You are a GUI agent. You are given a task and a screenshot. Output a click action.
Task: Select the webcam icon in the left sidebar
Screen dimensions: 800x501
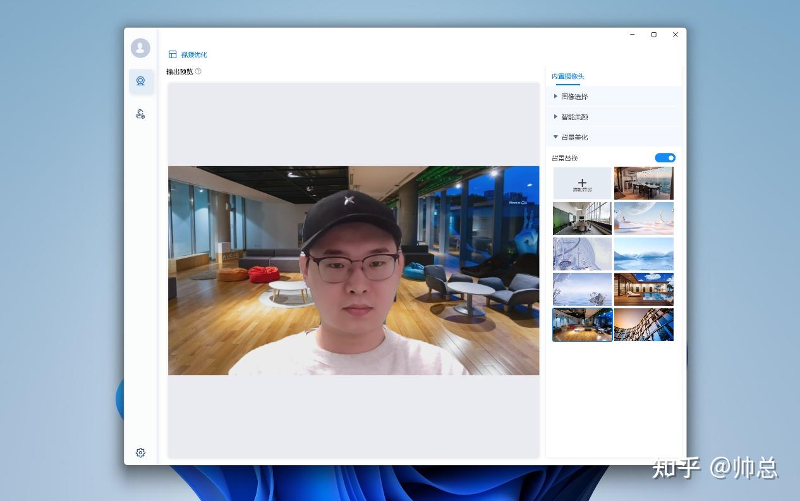pyautogui.click(x=140, y=81)
